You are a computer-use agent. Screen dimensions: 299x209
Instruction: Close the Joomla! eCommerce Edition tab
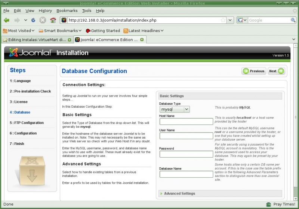[142, 39]
